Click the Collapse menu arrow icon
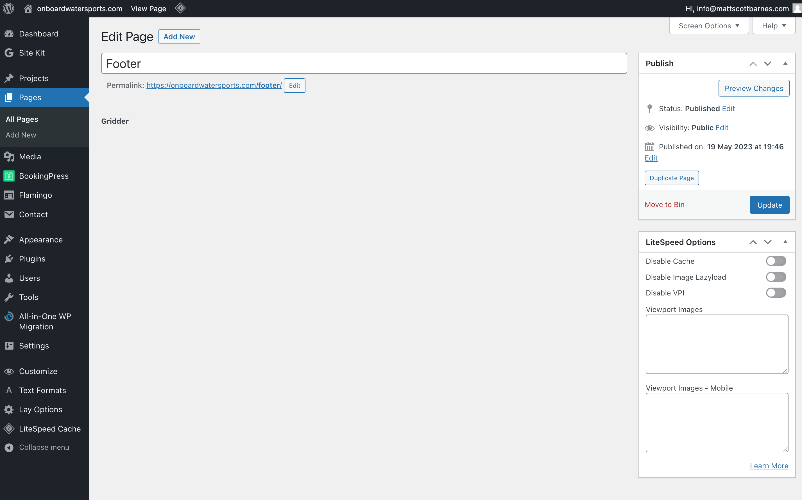The height and width of the screenshot is (500, 802). 9,448
